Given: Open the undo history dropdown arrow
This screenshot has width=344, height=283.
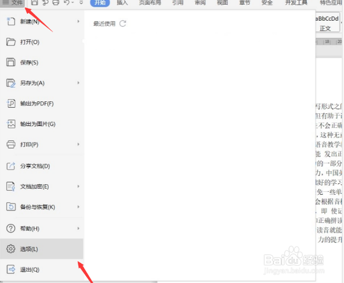Looking at the screenshot, I should click(x=73, y=3).
